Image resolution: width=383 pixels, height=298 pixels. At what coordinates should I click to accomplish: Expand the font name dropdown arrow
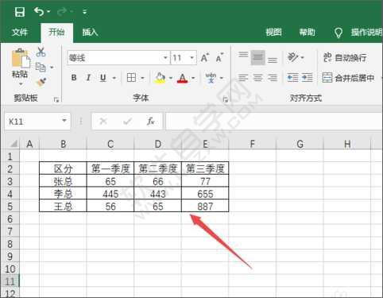[x=165, y=58]
